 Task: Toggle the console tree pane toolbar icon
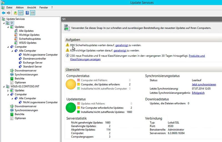point(21,13)
